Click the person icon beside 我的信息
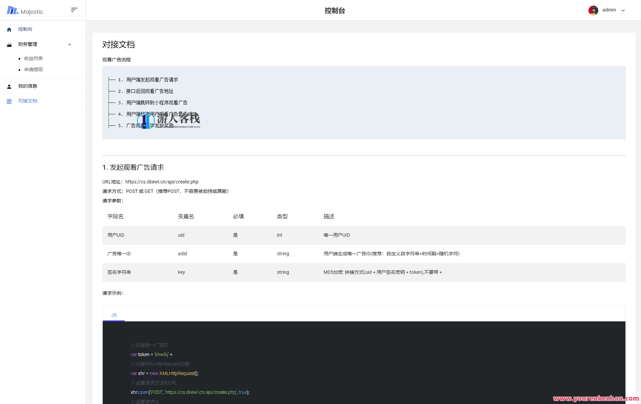641x404 pixels. pos(9,87)
